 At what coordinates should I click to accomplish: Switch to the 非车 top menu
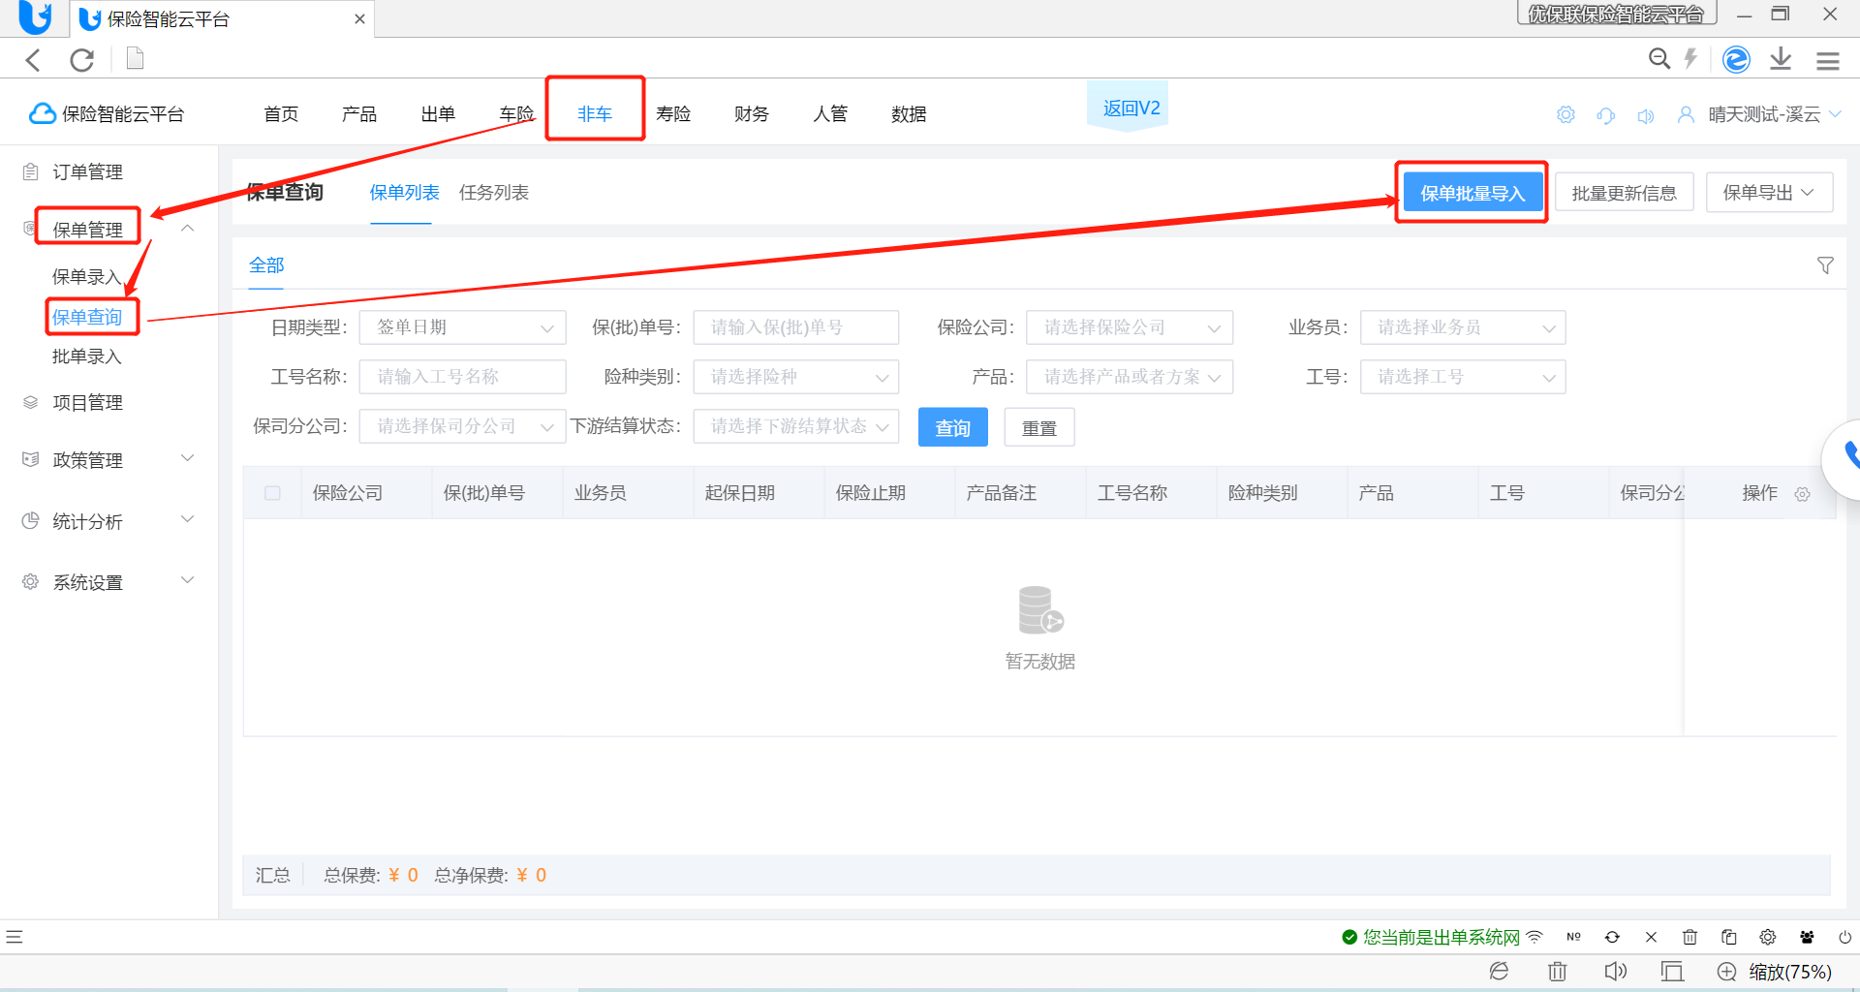(595, 114)
